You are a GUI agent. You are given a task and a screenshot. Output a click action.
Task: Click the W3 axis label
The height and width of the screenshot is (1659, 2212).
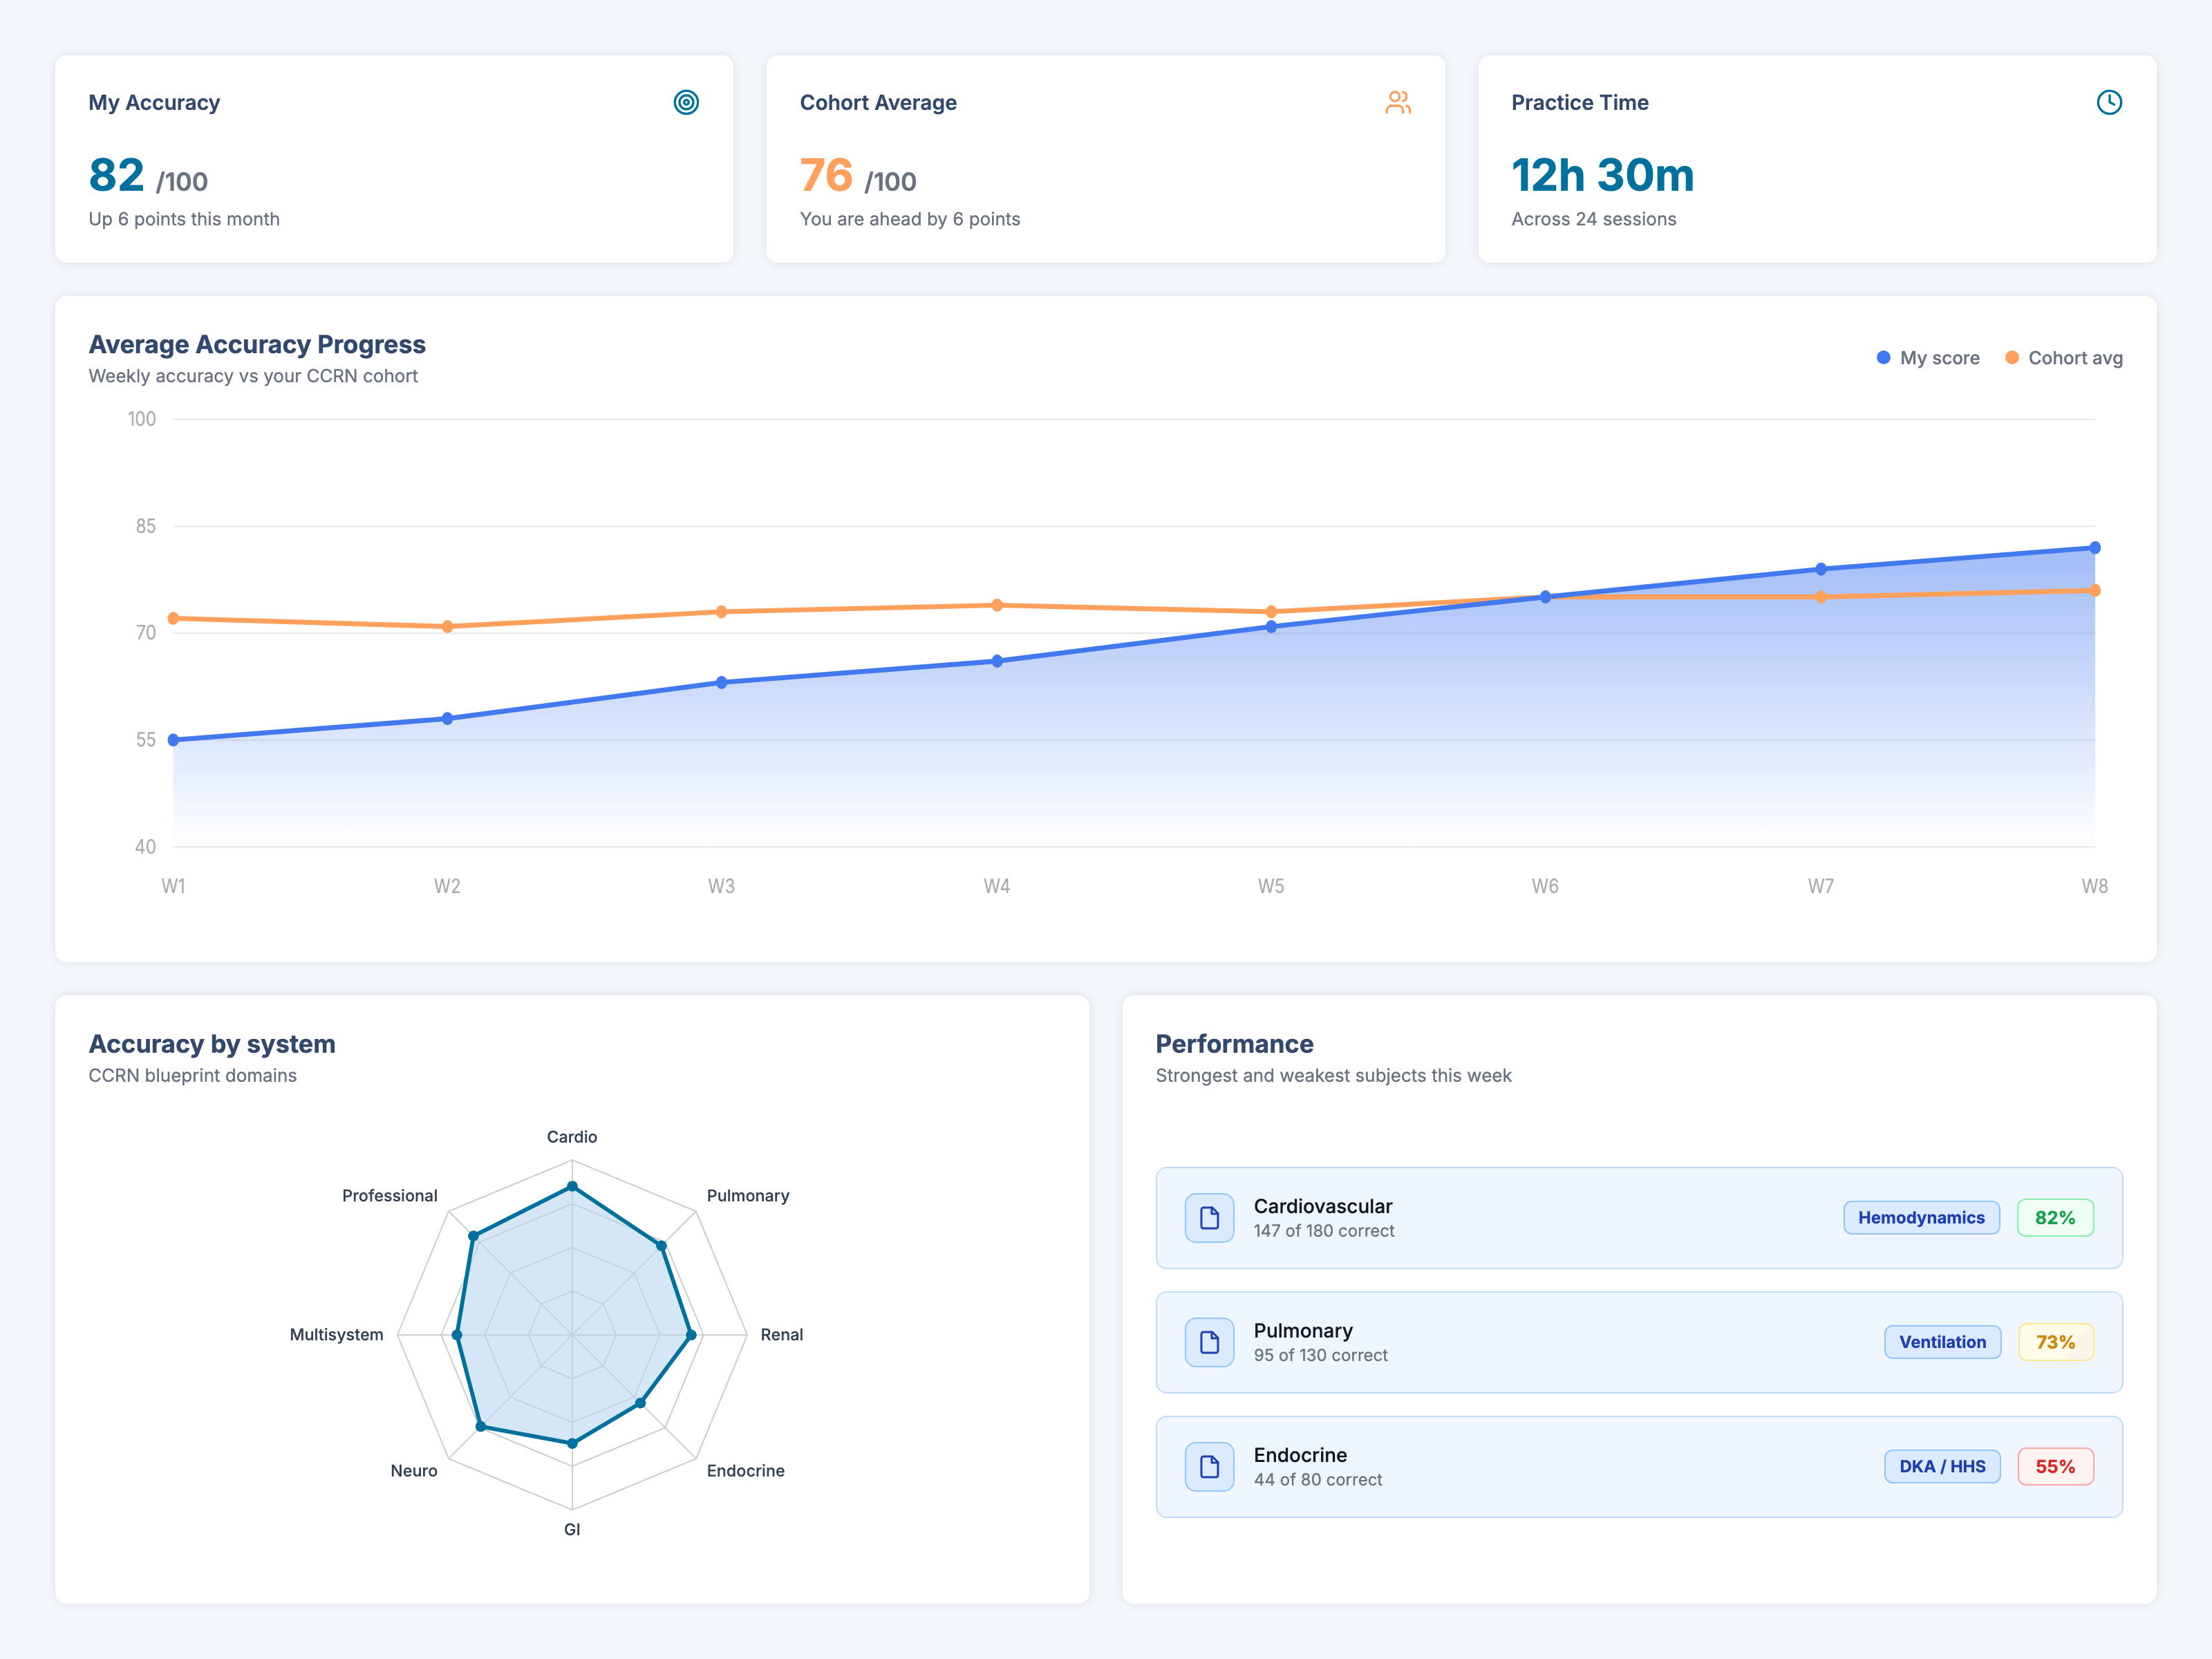coord(721,886)
